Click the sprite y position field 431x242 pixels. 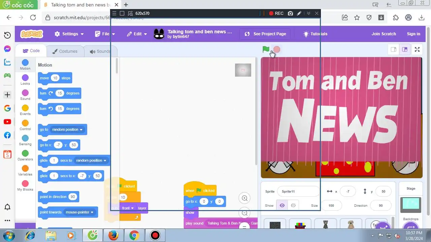click(x=383, y=191)
